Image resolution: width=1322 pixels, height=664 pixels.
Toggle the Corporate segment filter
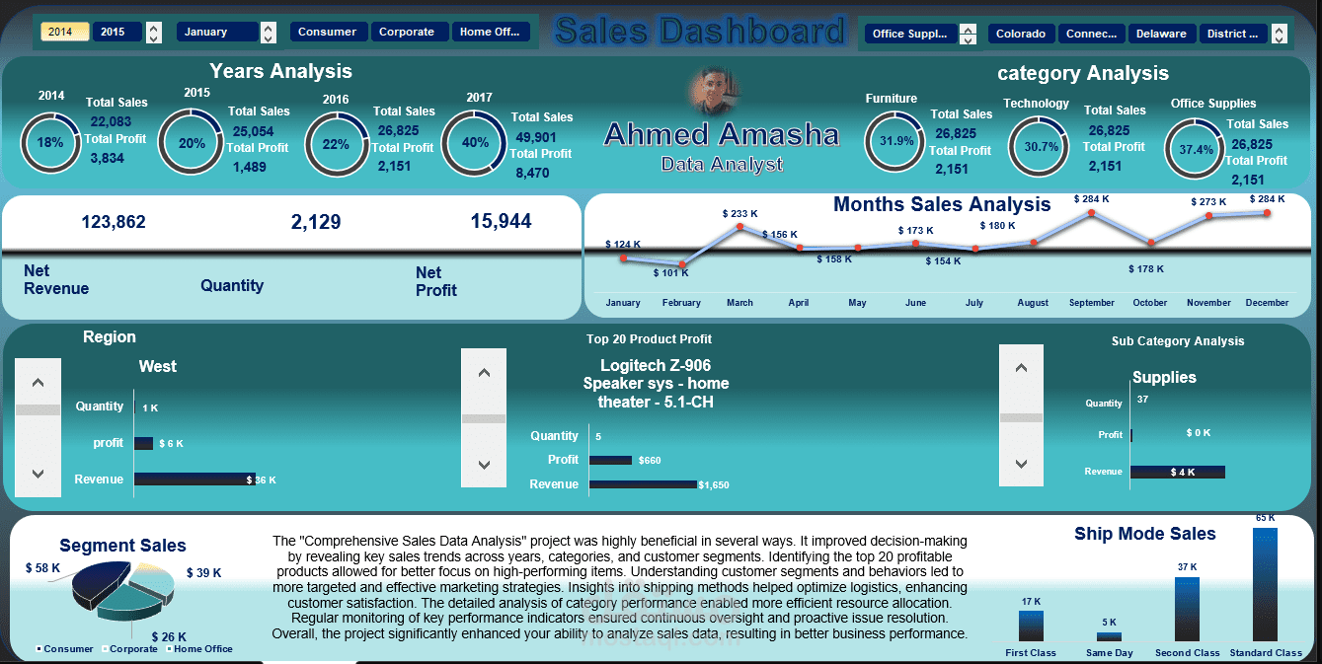pyautogui.click(x=409, y=31)
